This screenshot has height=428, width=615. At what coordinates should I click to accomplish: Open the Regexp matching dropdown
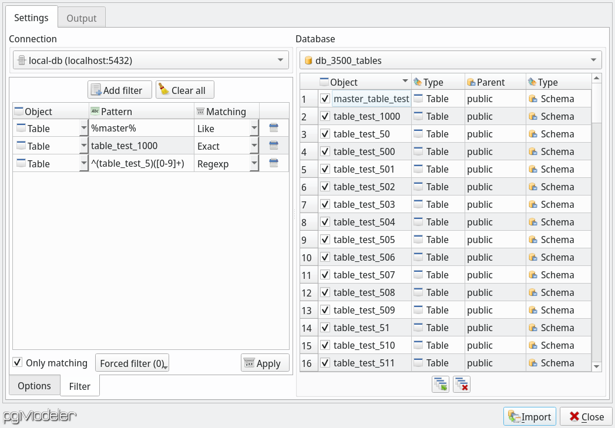point(254,163)
